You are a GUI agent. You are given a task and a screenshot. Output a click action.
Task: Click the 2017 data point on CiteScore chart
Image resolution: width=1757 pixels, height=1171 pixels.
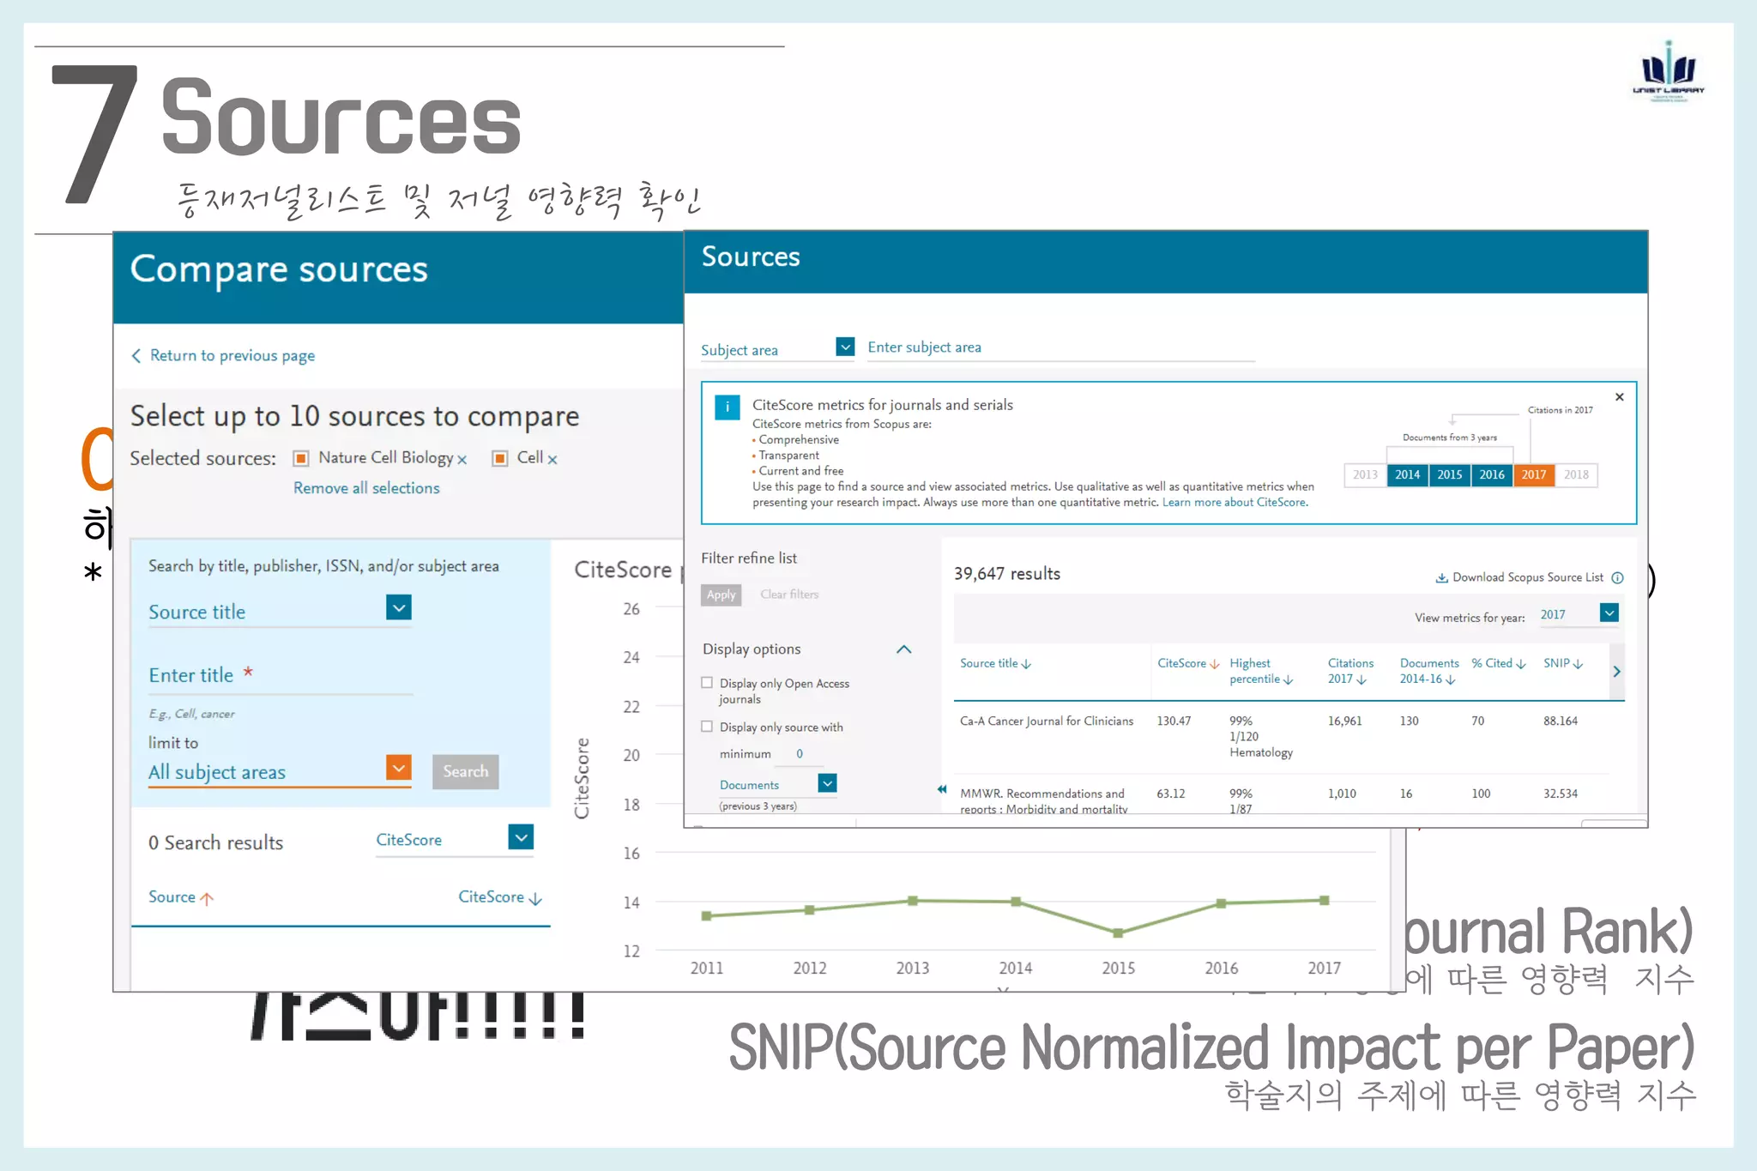(x=1325, y=901)
